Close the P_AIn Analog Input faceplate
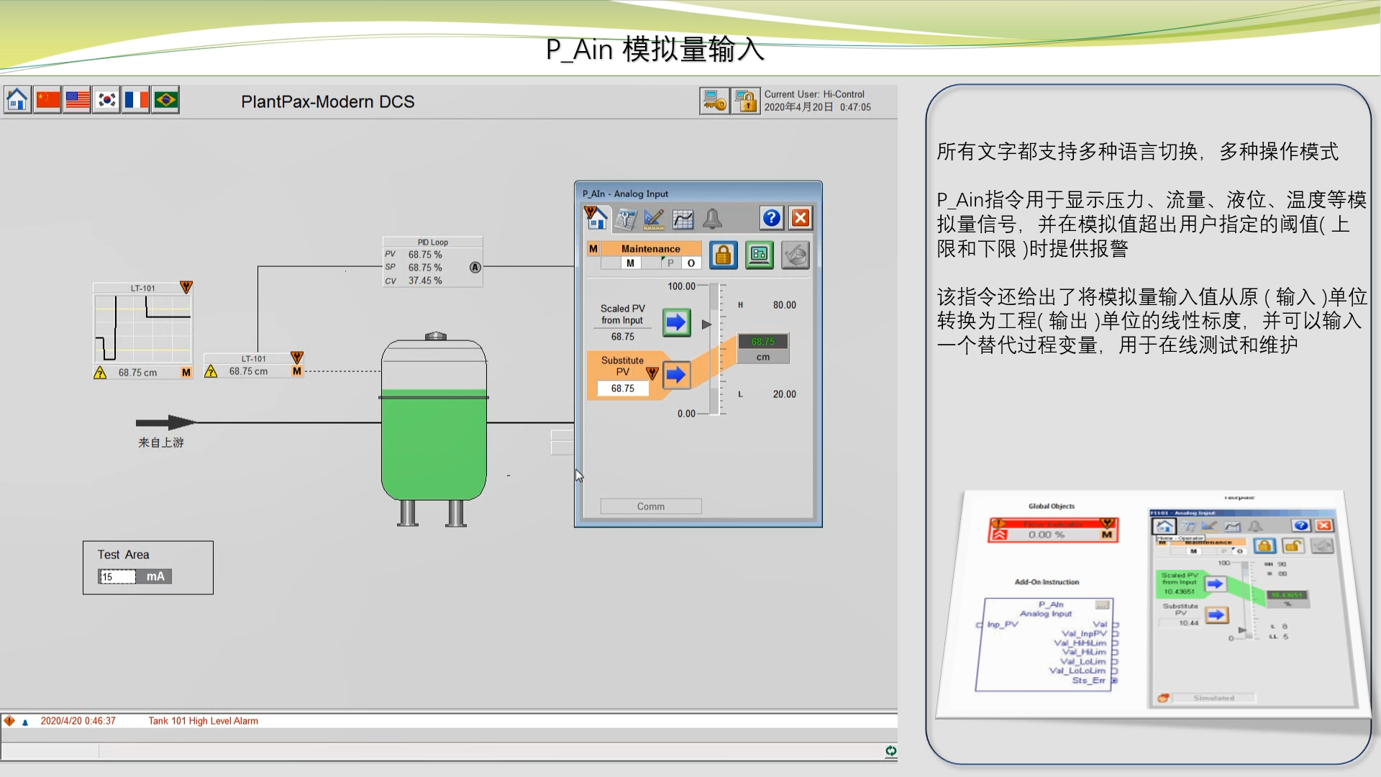The width and height of the screenshot is (1381, 777). pyautogui.click(x=801, y=218)
